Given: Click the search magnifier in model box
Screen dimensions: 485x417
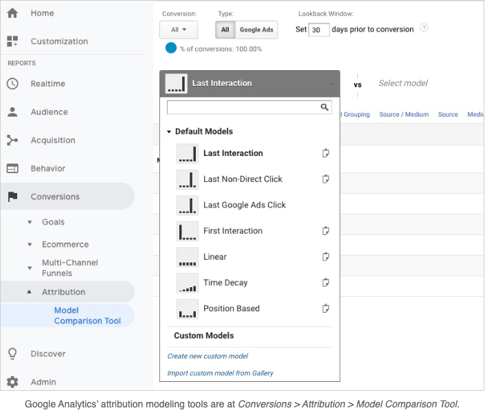Looking at the screenshot, I should click(x=324, y=107).
